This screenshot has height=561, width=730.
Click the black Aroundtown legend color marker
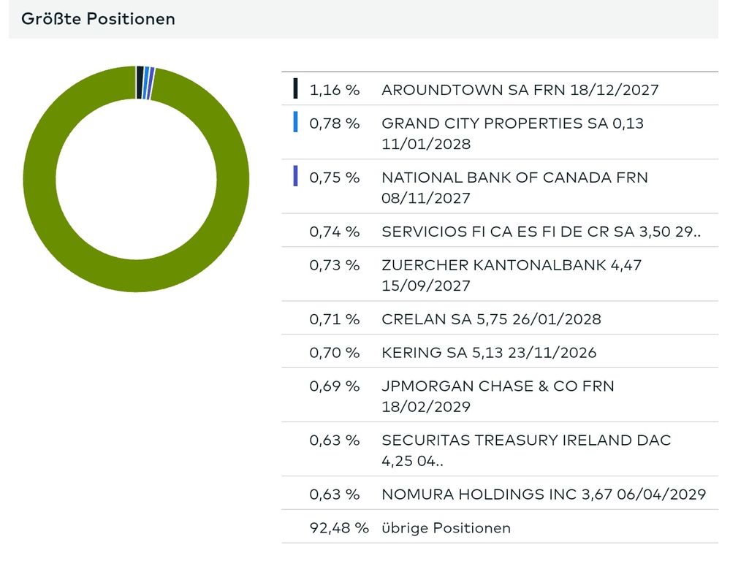pos(296,88)
